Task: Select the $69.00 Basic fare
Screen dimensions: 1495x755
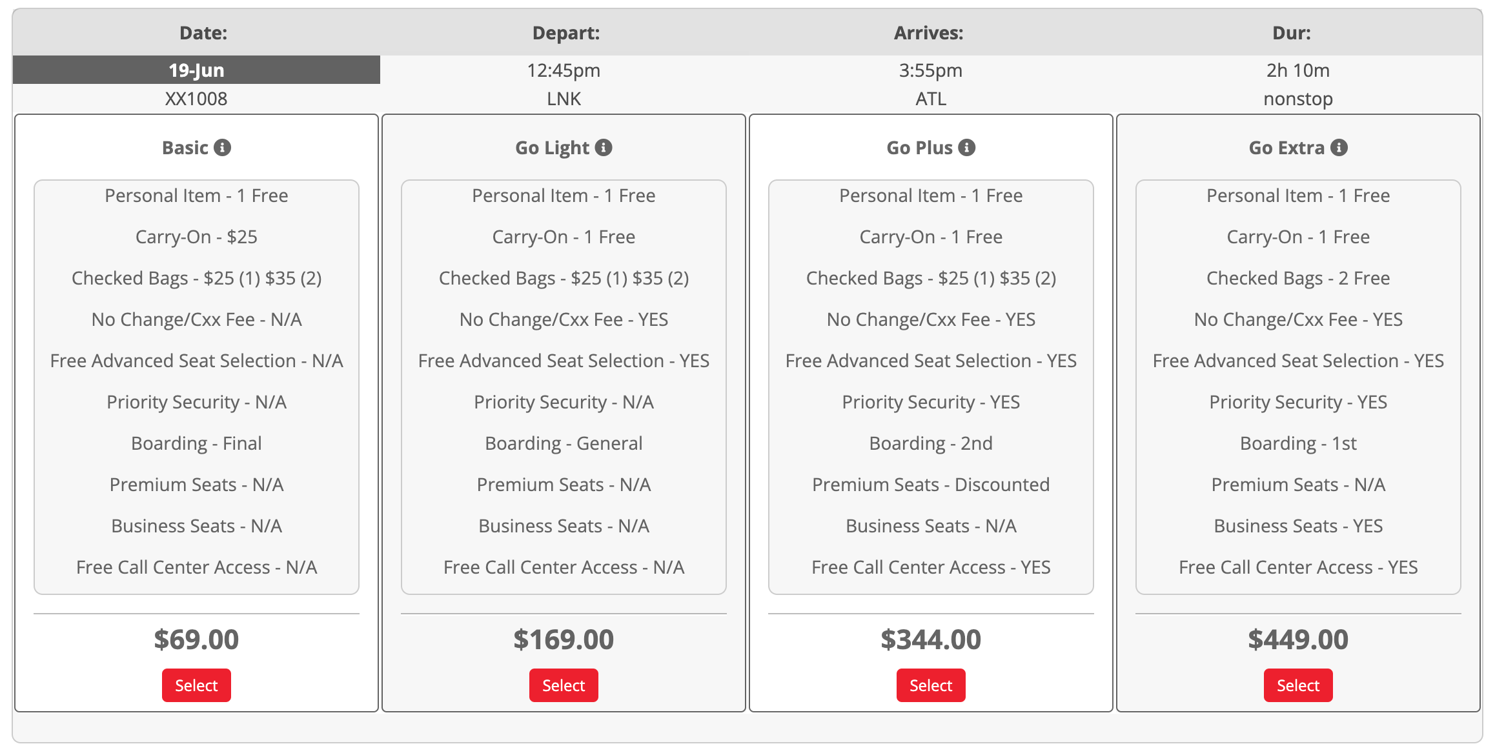Action: click(196, 685)
